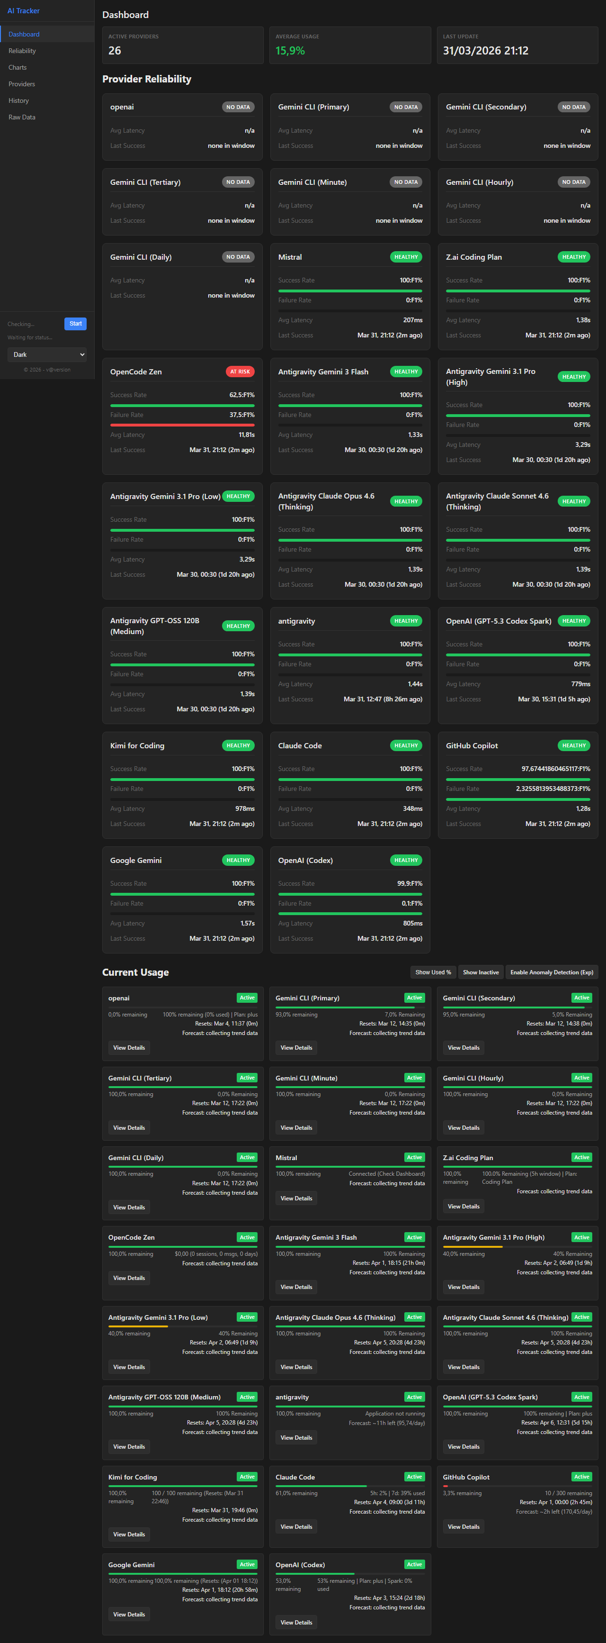606x1643 pixels.
Task: Open the Dark theme dropdown
Action: pos(47,354)
